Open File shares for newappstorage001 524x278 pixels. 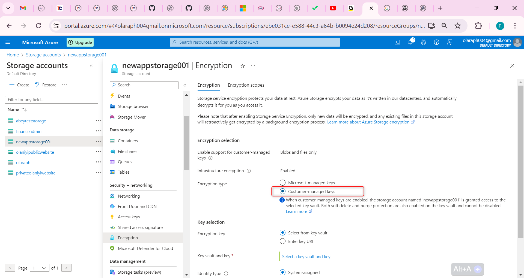[127, 151]
